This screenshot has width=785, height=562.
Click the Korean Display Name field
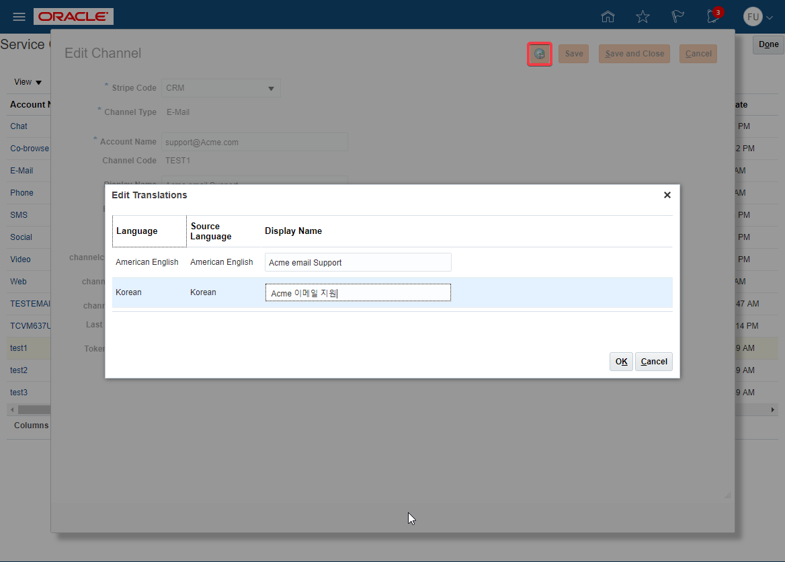(x=358, y=292)
